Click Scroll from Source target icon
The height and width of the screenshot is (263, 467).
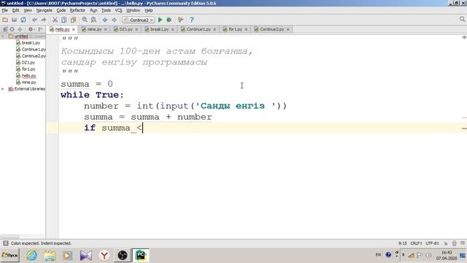click(x=12, y=29)
